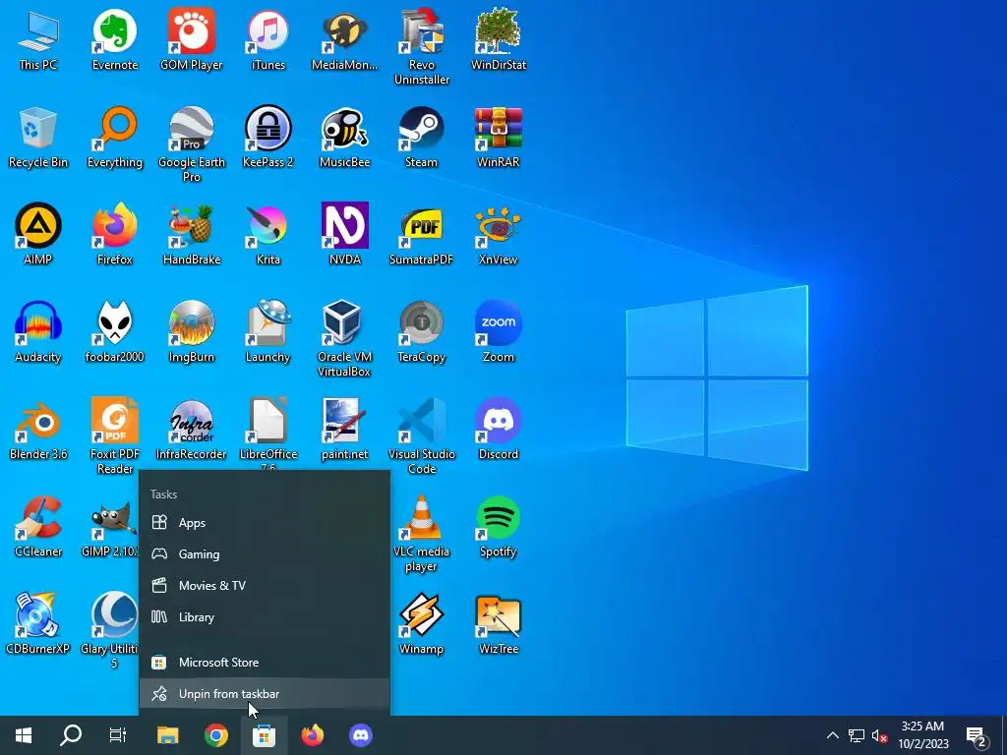Click the Zoom desktop icon
The height and width of the screenshot is (755, 1007).
pos(499,331)
